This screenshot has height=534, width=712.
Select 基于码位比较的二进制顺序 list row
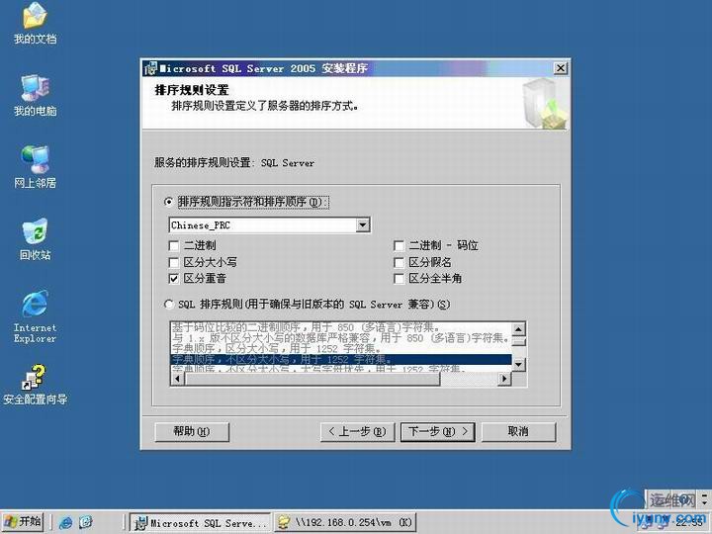point(341,327)
